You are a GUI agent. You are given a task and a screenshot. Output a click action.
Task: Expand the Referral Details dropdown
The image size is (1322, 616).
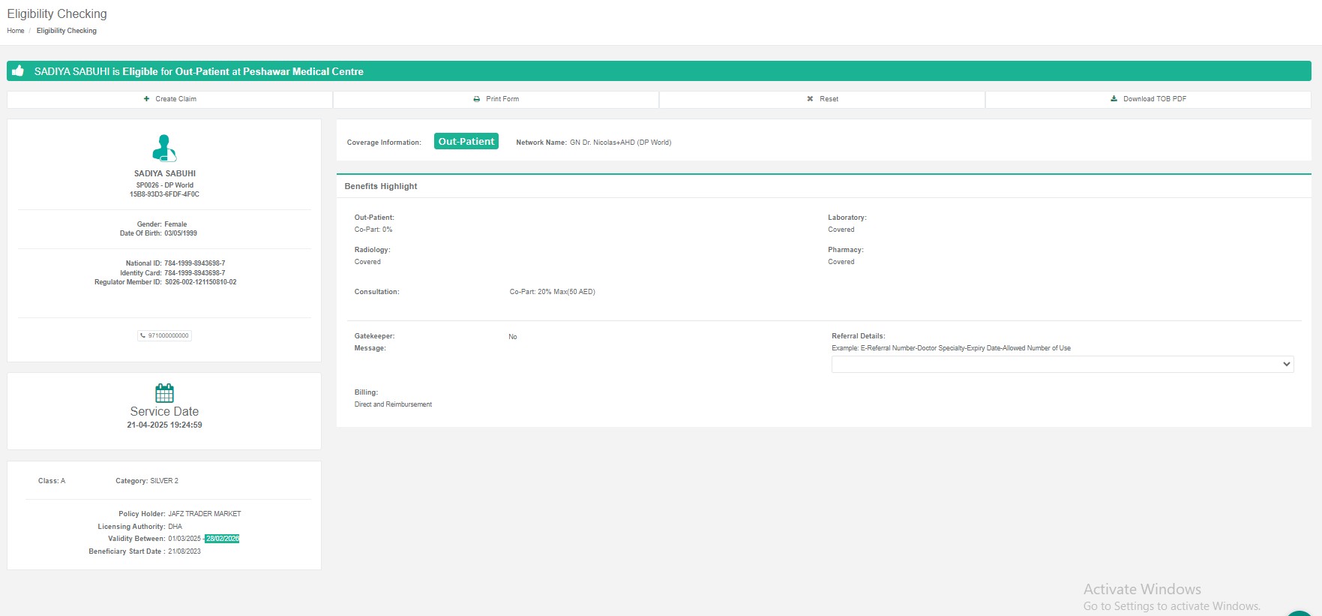coord(1062,364)
